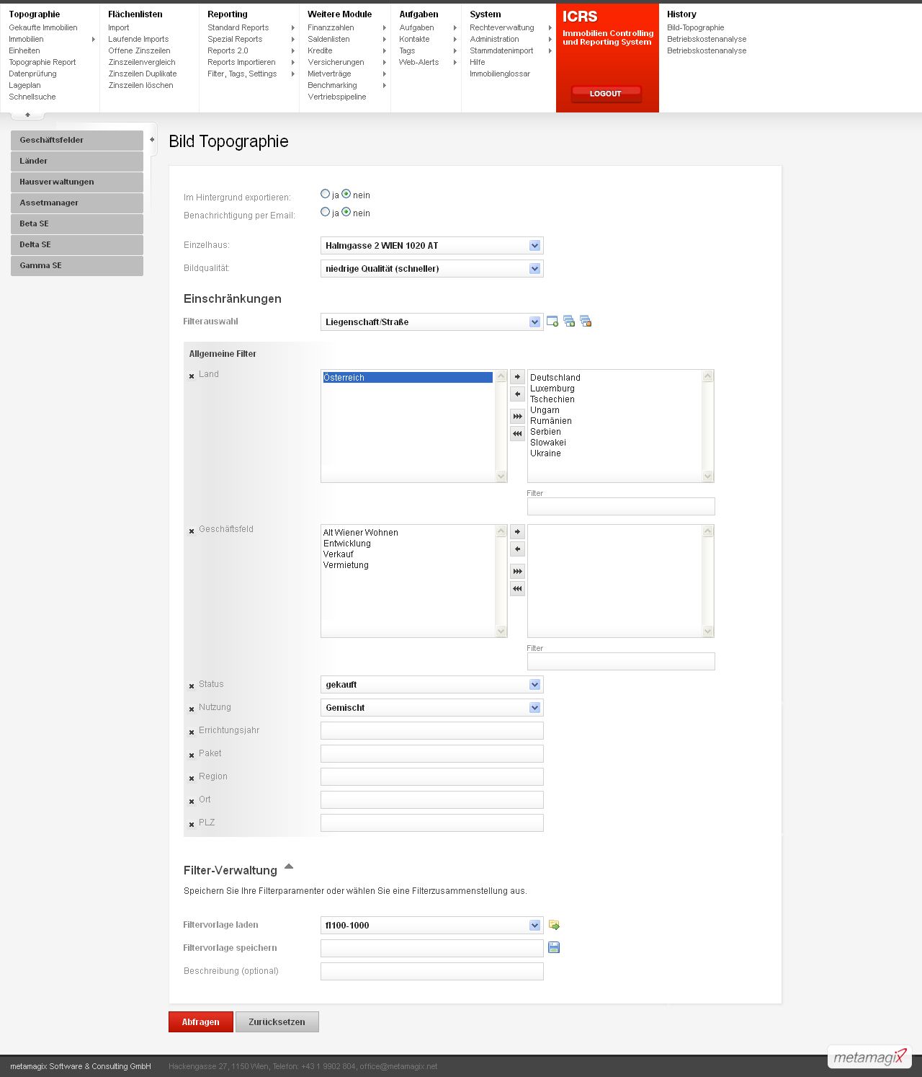Open the Geschäftsfelder sidebar section
Image resolution: width=922 pixels, height=1077 pixels.
[x=77, y=141]
